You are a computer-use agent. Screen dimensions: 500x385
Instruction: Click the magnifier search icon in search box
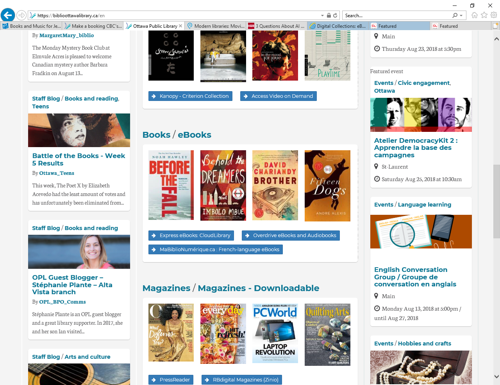click(x=455, y=15)
